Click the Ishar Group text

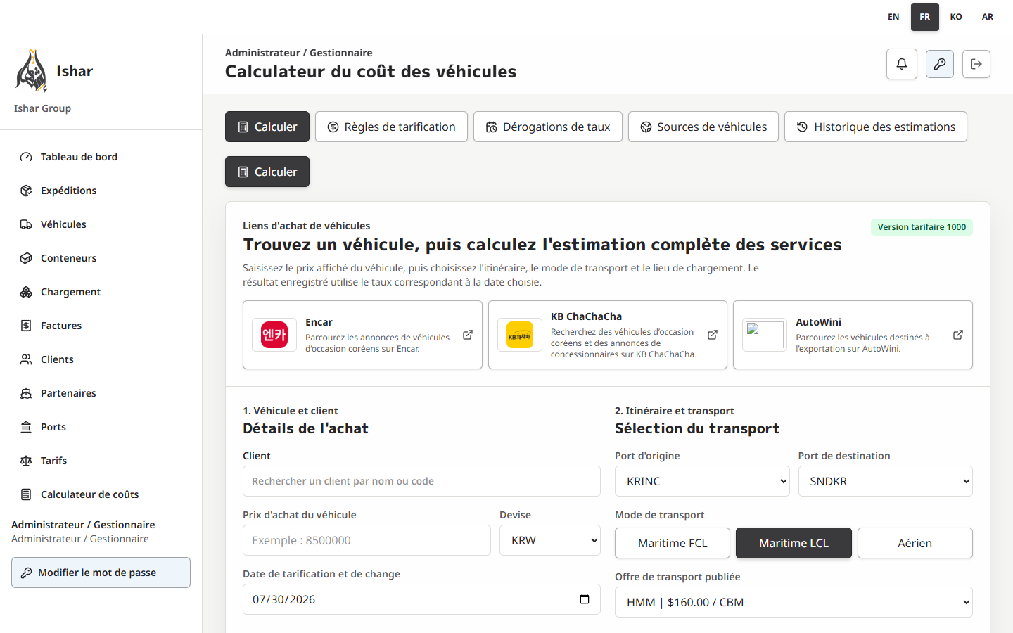coord(42,108)
